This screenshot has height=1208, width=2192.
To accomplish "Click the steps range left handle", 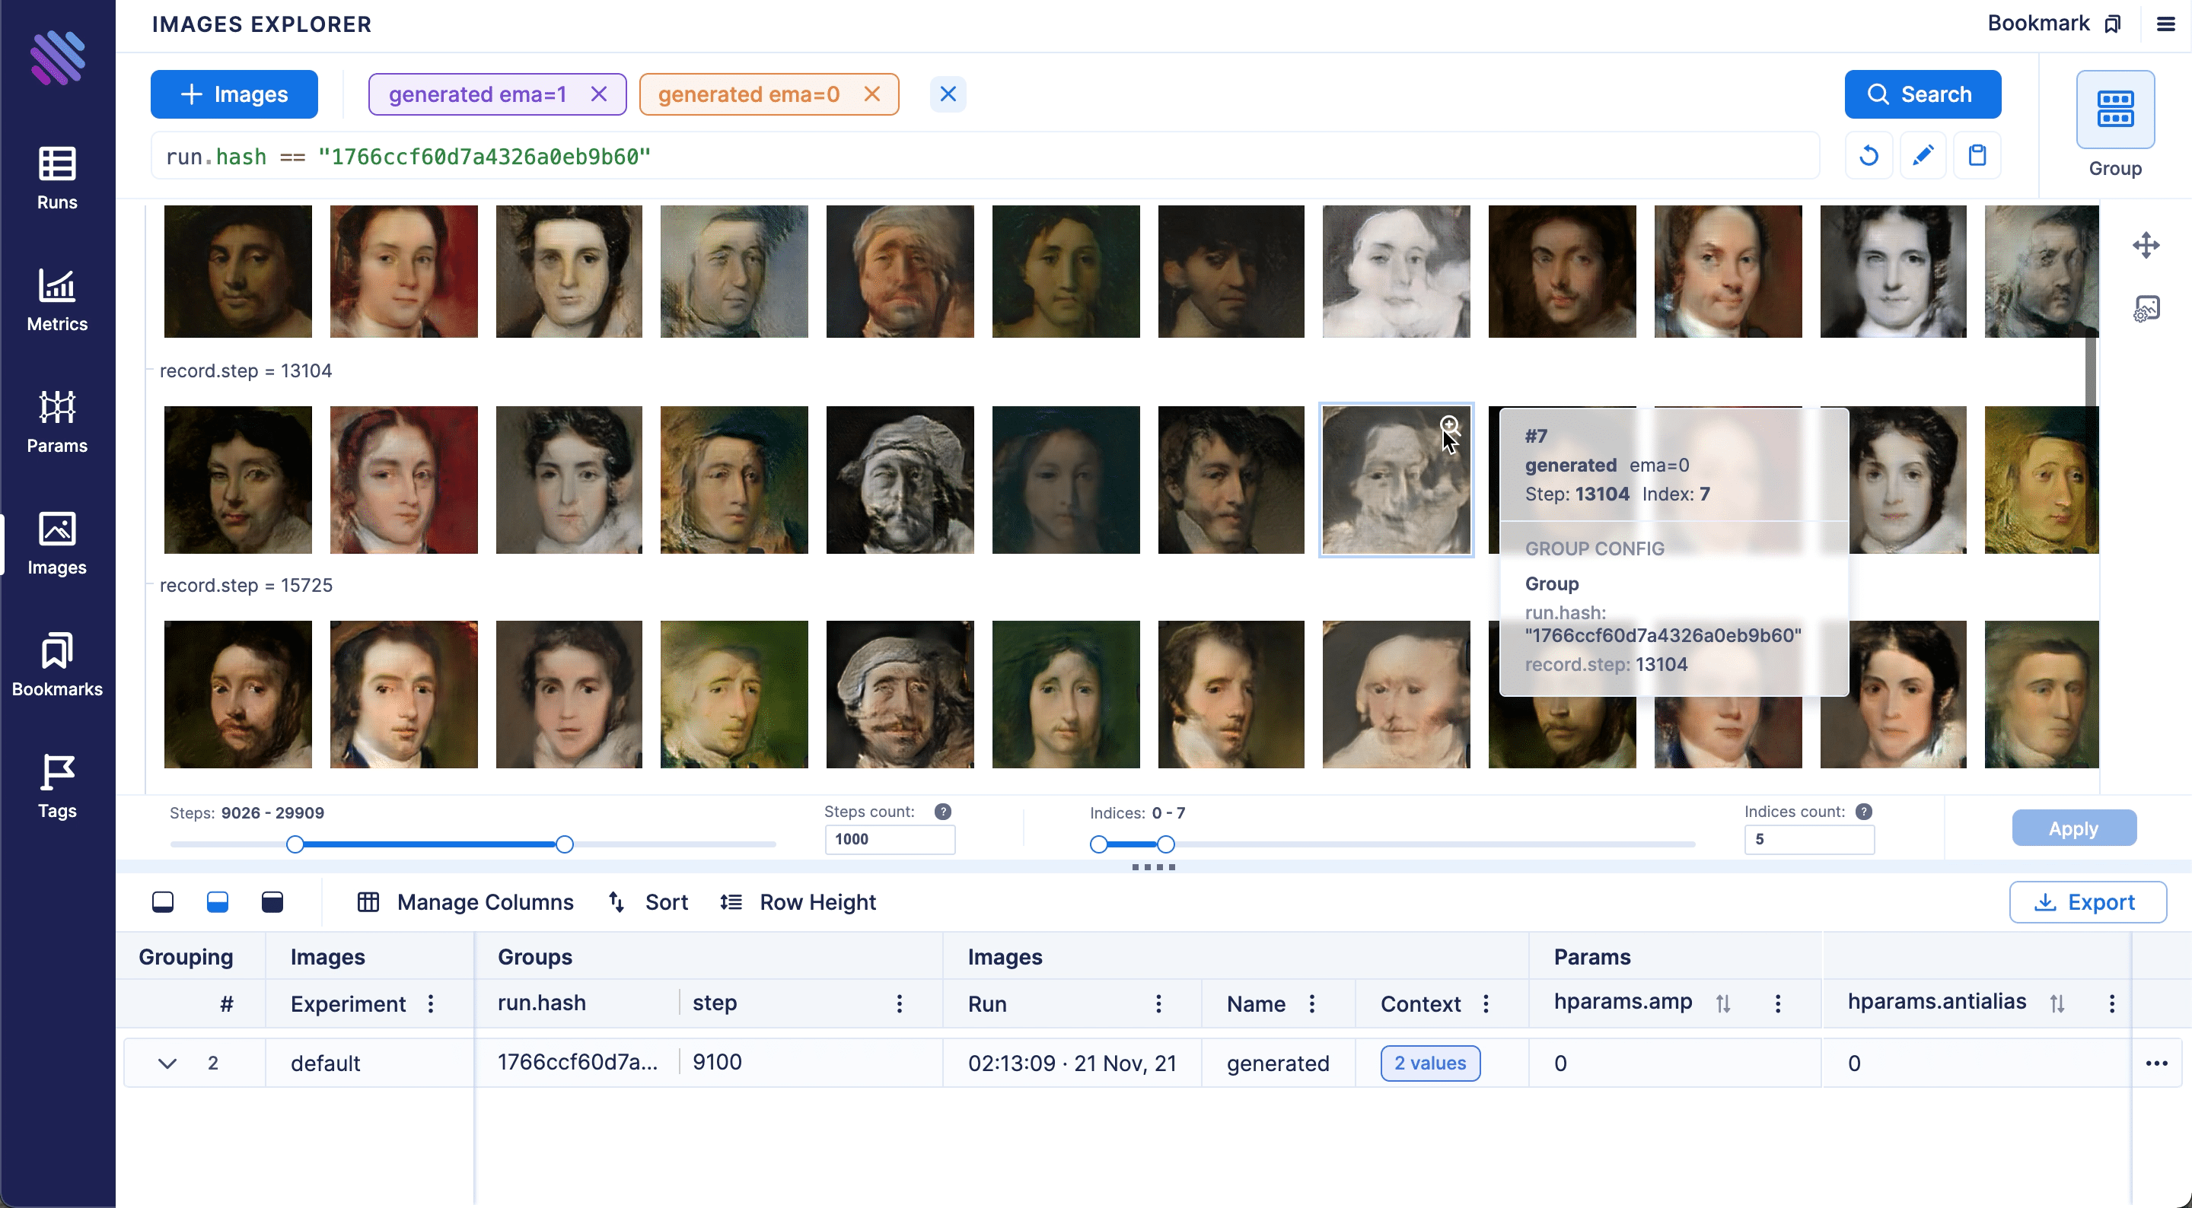I will [x=295, y=844].
